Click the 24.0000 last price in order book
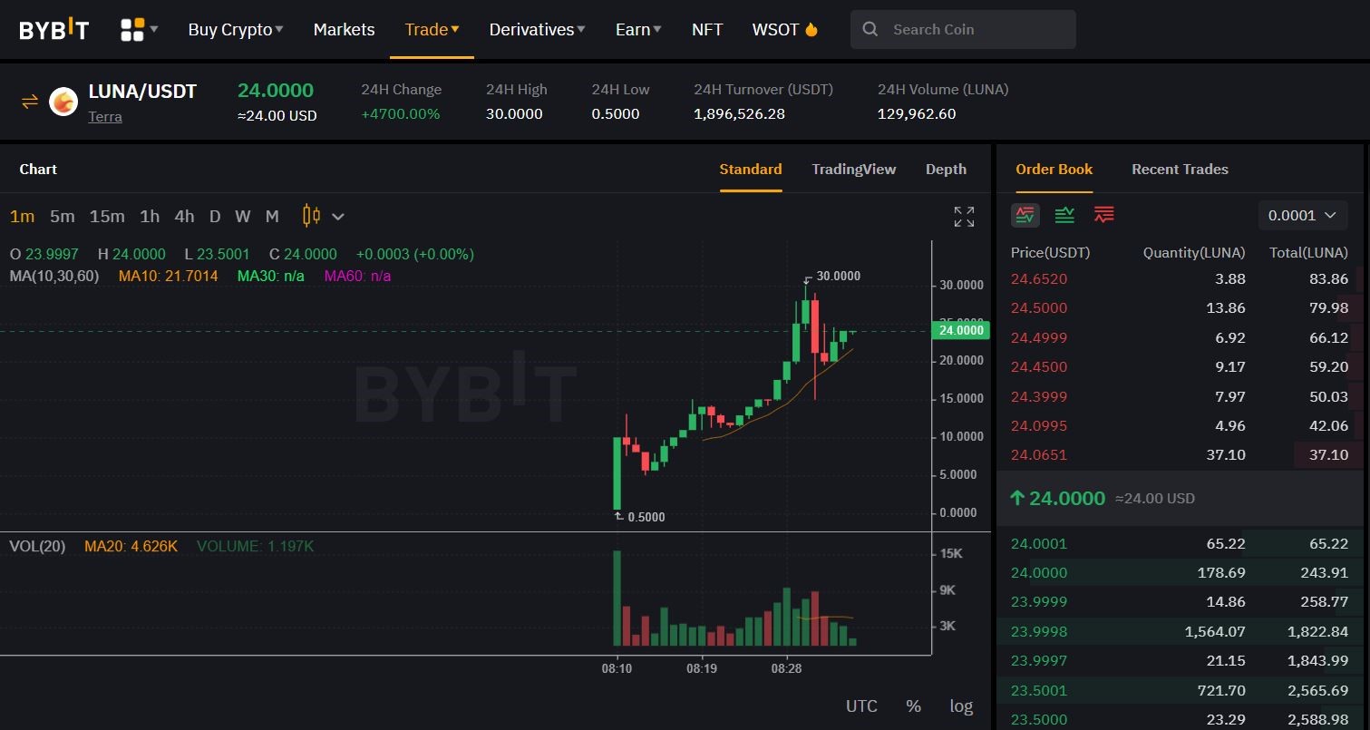The height and width of the screenshot is (730, 1370). point(1067,498)
